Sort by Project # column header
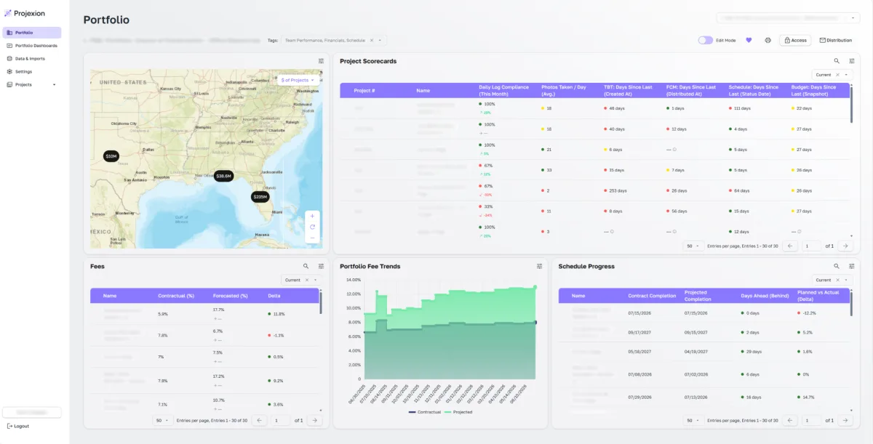873x444 pixels. click(x=364, y=91)
